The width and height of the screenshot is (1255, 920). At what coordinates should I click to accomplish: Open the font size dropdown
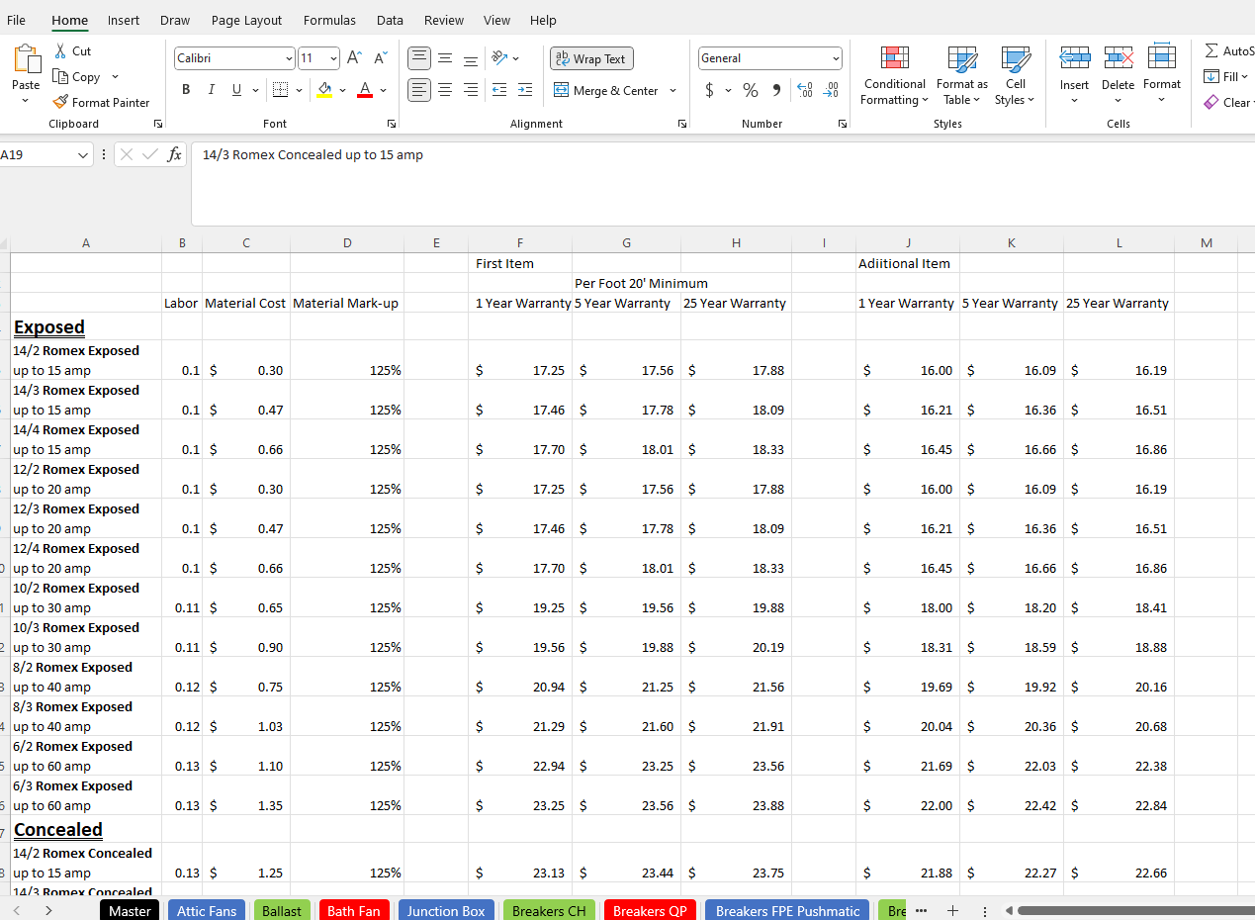[318, 57]
